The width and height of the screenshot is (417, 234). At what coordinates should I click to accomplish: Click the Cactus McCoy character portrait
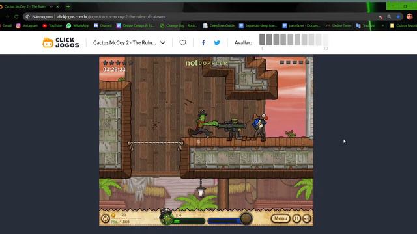point(167,217)
